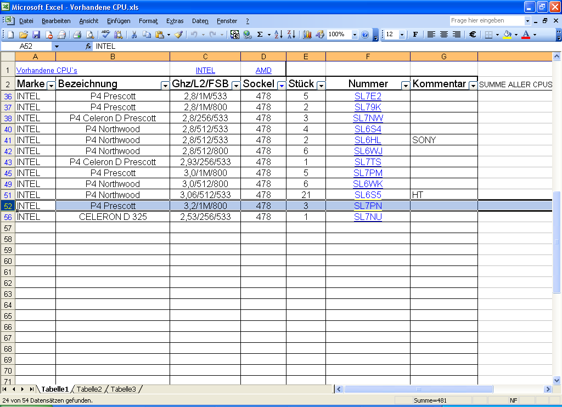Click the Cut scissors icon
562x407 pixels.
coord(134,35)
